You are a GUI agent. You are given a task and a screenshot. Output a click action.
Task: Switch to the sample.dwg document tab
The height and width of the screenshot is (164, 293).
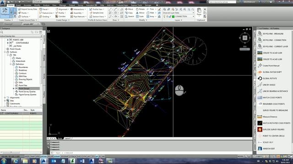(x=28, y=24)
